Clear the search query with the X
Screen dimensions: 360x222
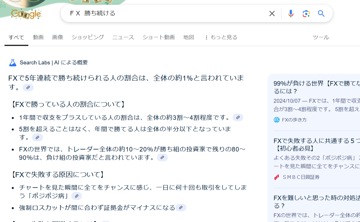tap(272, 13)
